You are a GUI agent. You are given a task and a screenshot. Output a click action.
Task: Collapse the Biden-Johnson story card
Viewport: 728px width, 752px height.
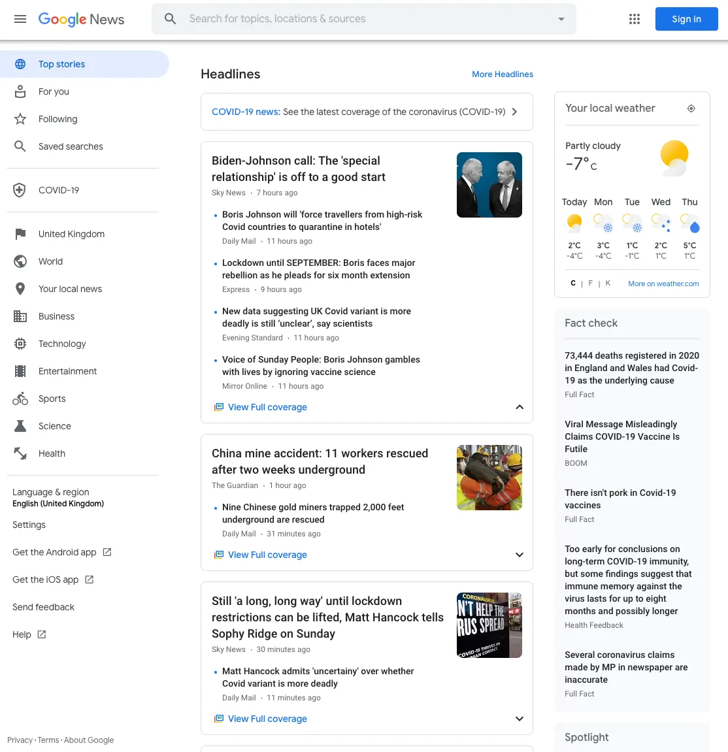(520, 407)
